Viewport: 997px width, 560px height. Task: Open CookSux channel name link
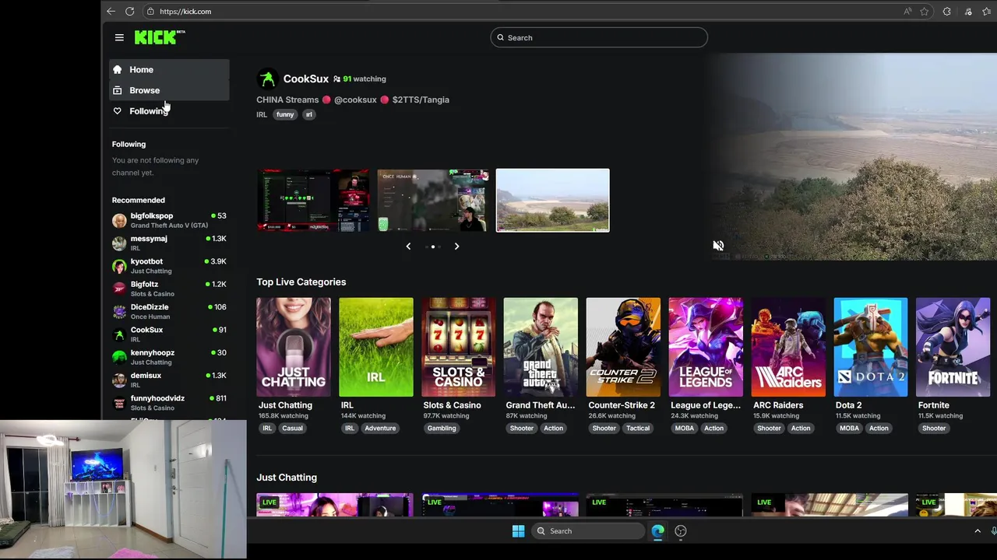pyautogui.click(x=306, y=79)
